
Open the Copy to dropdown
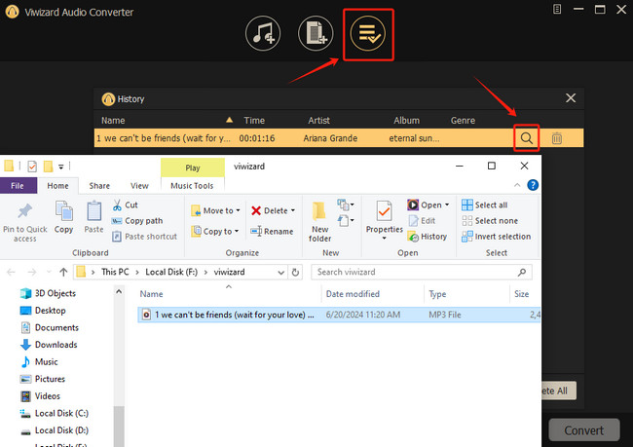[x=215, y=232]
